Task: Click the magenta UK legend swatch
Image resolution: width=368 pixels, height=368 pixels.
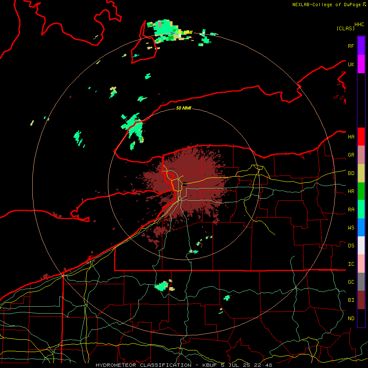Action: 361,64
